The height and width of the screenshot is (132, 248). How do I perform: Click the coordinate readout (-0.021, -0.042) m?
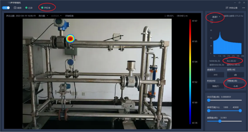coord(176,16)
